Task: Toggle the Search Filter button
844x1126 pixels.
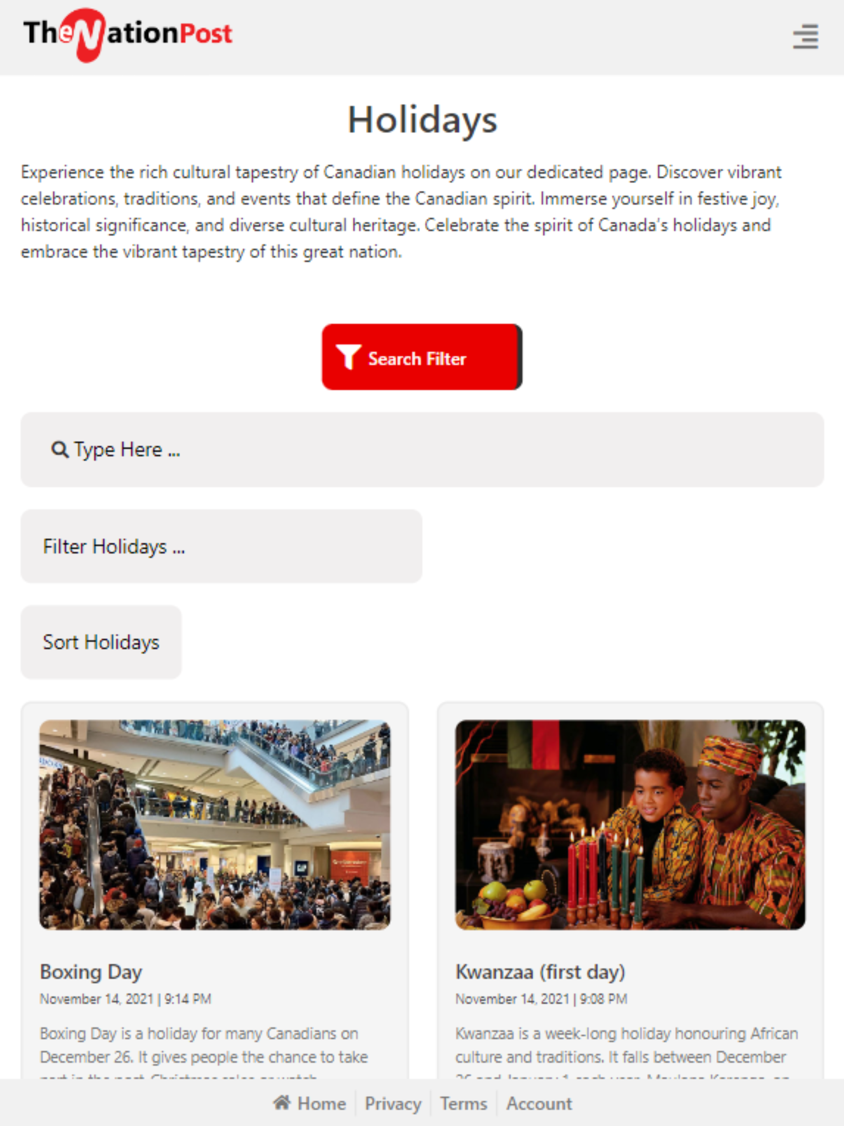Action: 422,357
